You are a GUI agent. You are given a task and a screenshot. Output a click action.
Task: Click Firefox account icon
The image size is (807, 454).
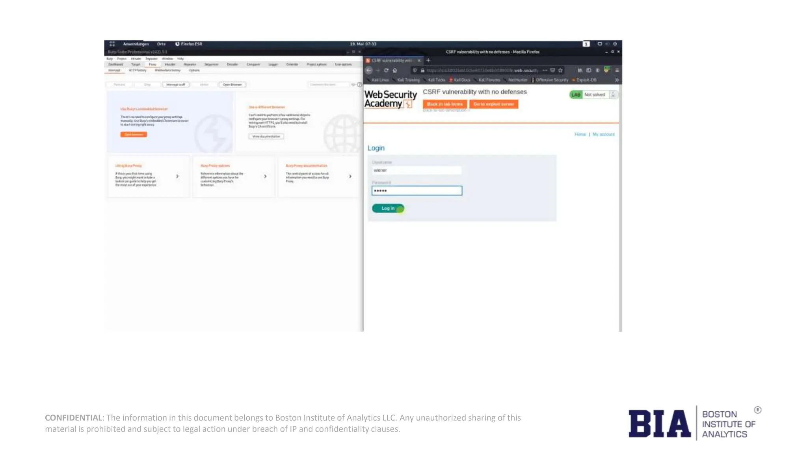[x=597, y=70]
